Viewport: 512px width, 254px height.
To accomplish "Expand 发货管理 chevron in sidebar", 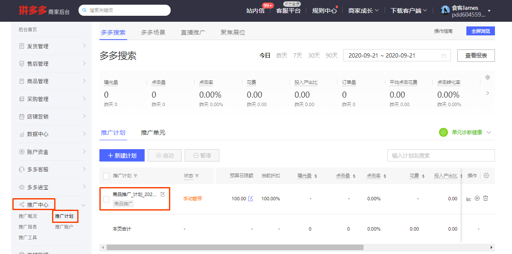I will pyautogui.click(x=84, y=46).
